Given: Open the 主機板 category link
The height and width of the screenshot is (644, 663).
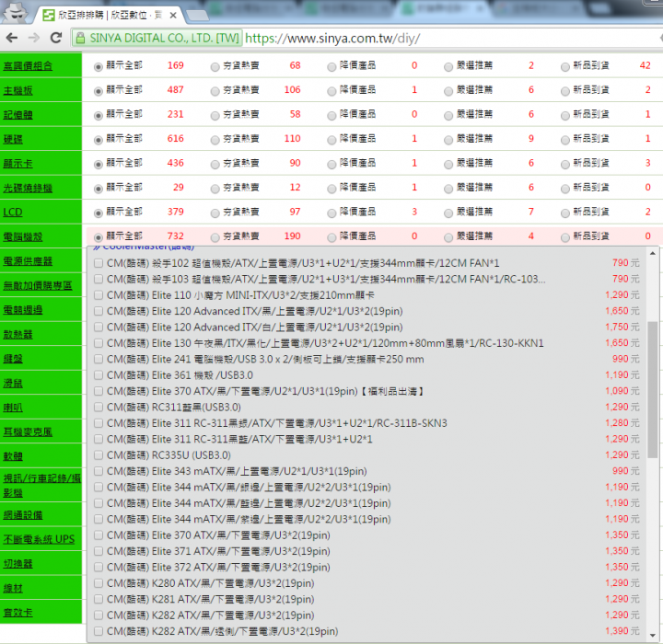Looking at the screenshot, I should coord(17,90).
